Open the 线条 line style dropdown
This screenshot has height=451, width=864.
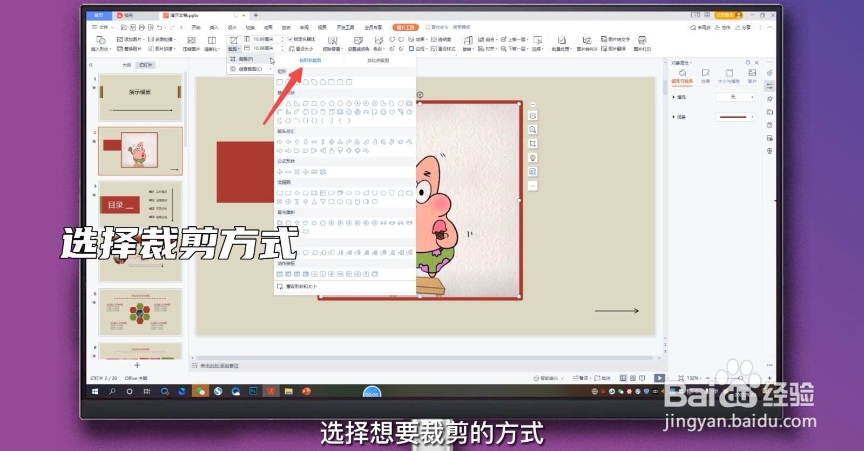[735, 117]
